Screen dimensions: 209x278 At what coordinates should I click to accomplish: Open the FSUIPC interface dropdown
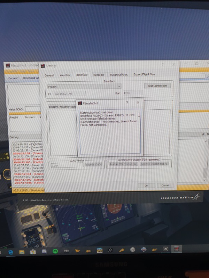(x=84, y=87)
